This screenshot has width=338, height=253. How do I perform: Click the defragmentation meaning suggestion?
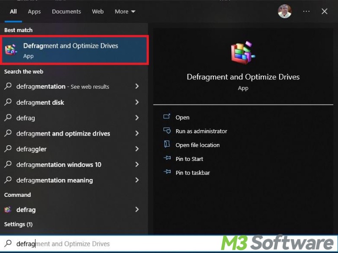(x=55, y=180)
